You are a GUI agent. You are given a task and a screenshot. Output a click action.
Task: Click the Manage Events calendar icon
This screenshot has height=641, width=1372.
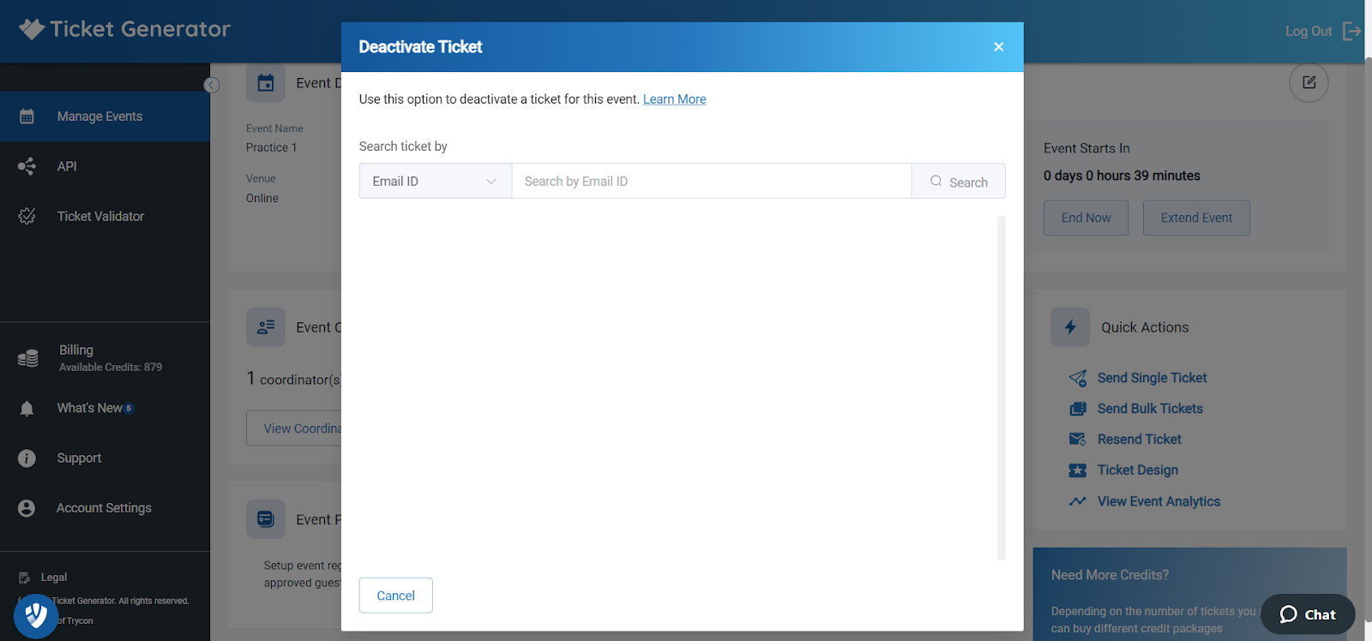27,117
